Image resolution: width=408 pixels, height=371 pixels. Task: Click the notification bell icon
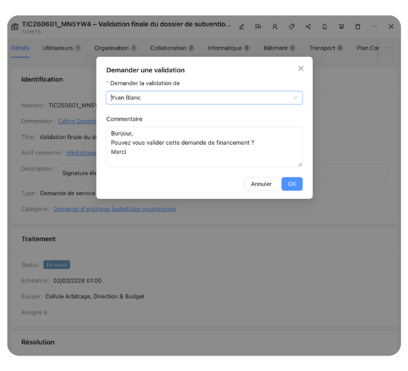click(x=325, y=27)
